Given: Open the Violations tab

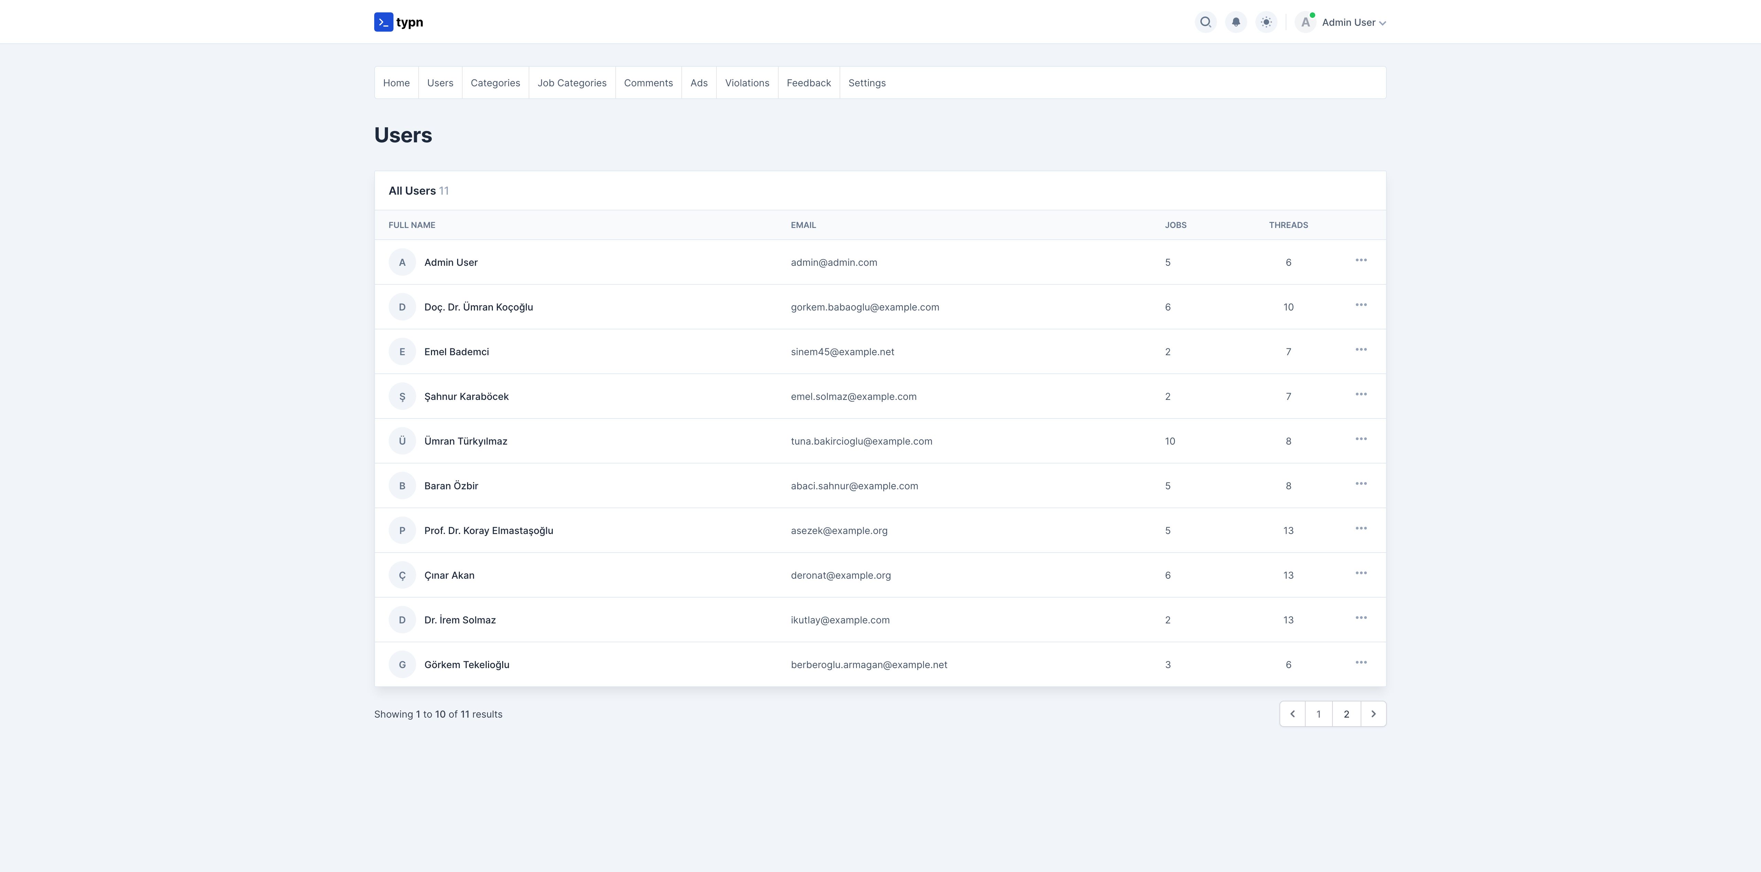Looking at the screenshot, I should click(x=746, y=83).
